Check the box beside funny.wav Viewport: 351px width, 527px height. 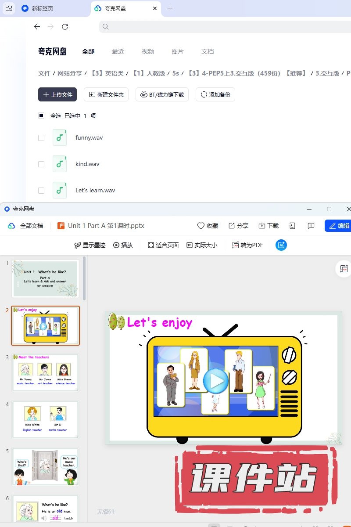click(41, 138)
